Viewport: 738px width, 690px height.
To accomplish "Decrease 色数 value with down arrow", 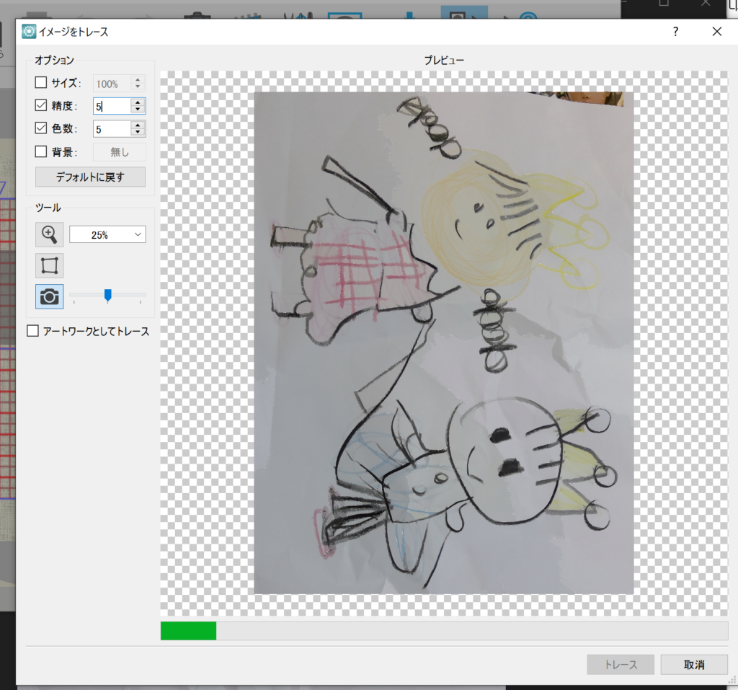I will point(138,133).
